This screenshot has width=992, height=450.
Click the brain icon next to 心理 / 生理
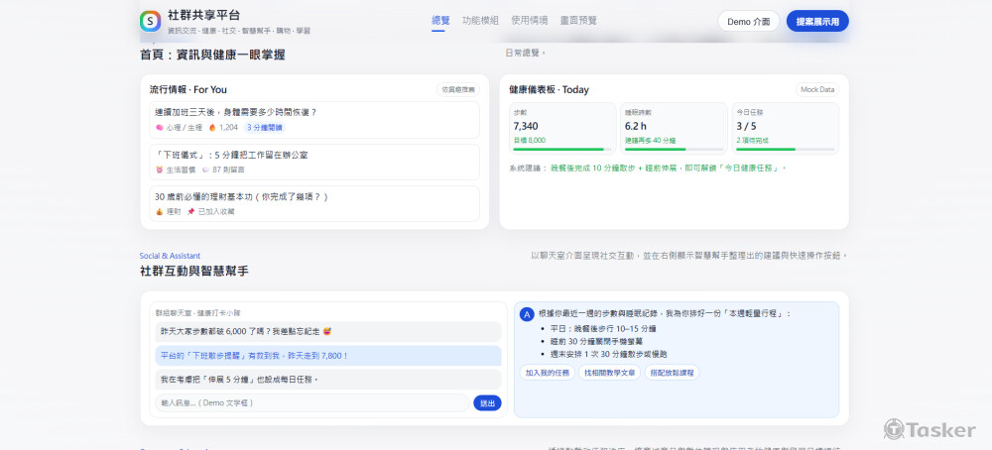pos(160,128)
